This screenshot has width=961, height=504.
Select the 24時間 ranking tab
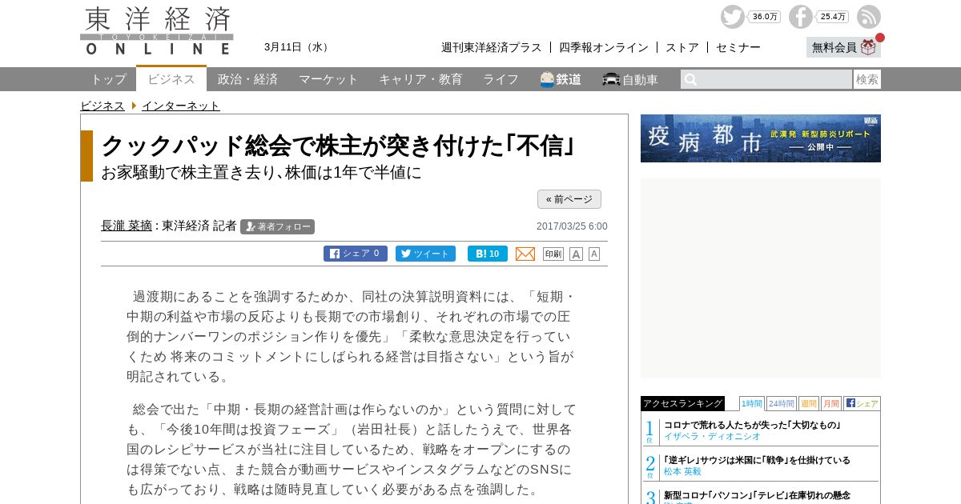tap(781, 403)
